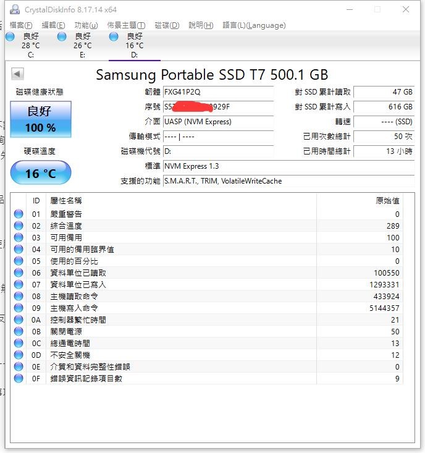Screen dimensions: 425x453
Task: Click the ID column header
Action: click(36, 200)
